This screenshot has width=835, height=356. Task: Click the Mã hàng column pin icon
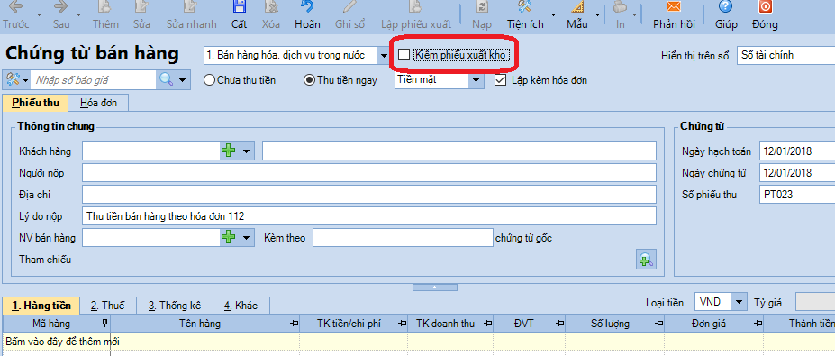point(104,323)
